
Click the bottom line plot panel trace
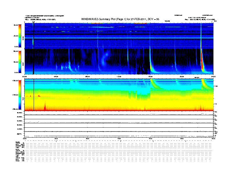[x=119, y=136]
